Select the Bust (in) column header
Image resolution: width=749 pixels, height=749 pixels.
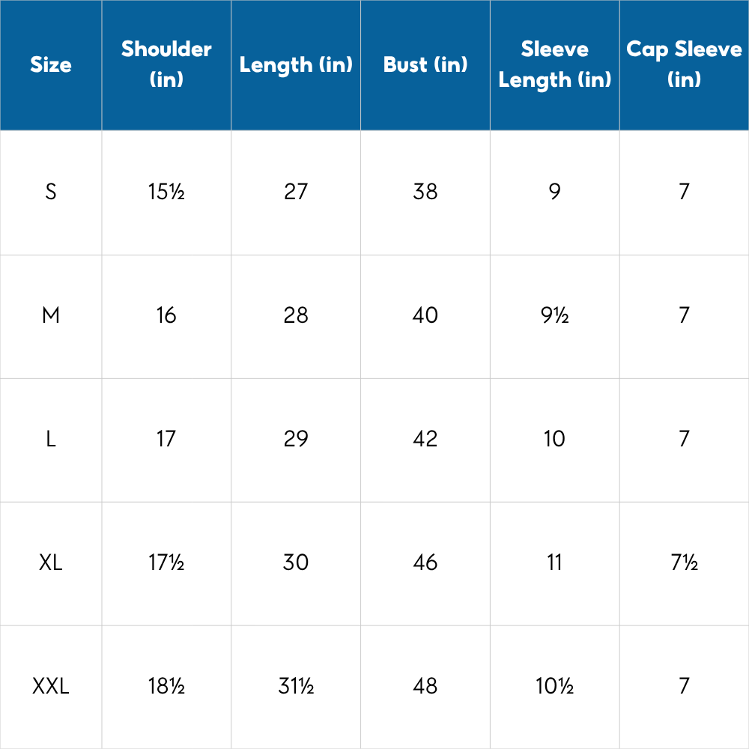click(x=425, y=65)
